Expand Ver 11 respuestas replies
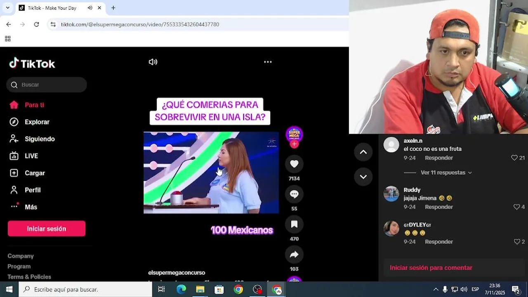Screen dimensions: 528x297 446,172
